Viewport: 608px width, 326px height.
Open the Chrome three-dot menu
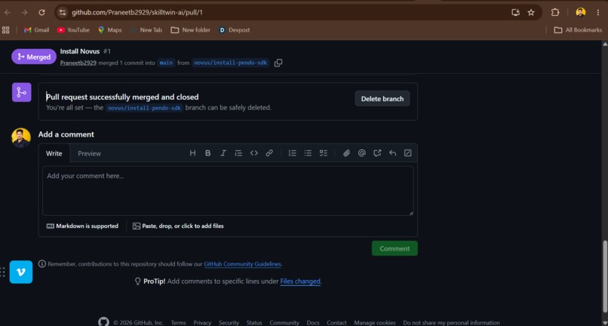coord(598,12)
